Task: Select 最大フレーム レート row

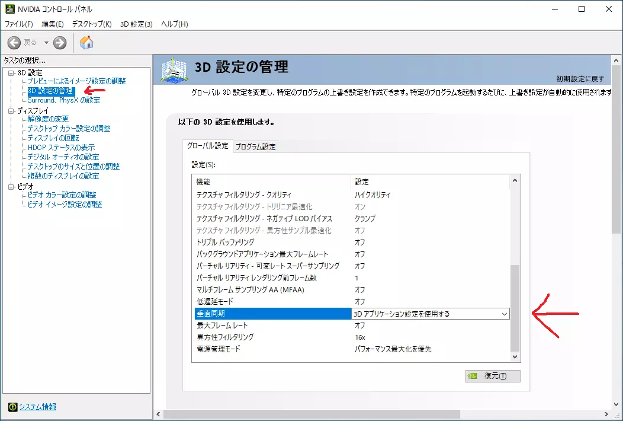Action: (x=352, y=326)
